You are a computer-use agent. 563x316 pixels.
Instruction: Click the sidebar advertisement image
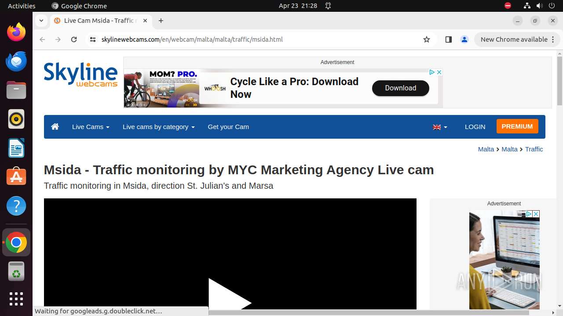coord(504,260)
